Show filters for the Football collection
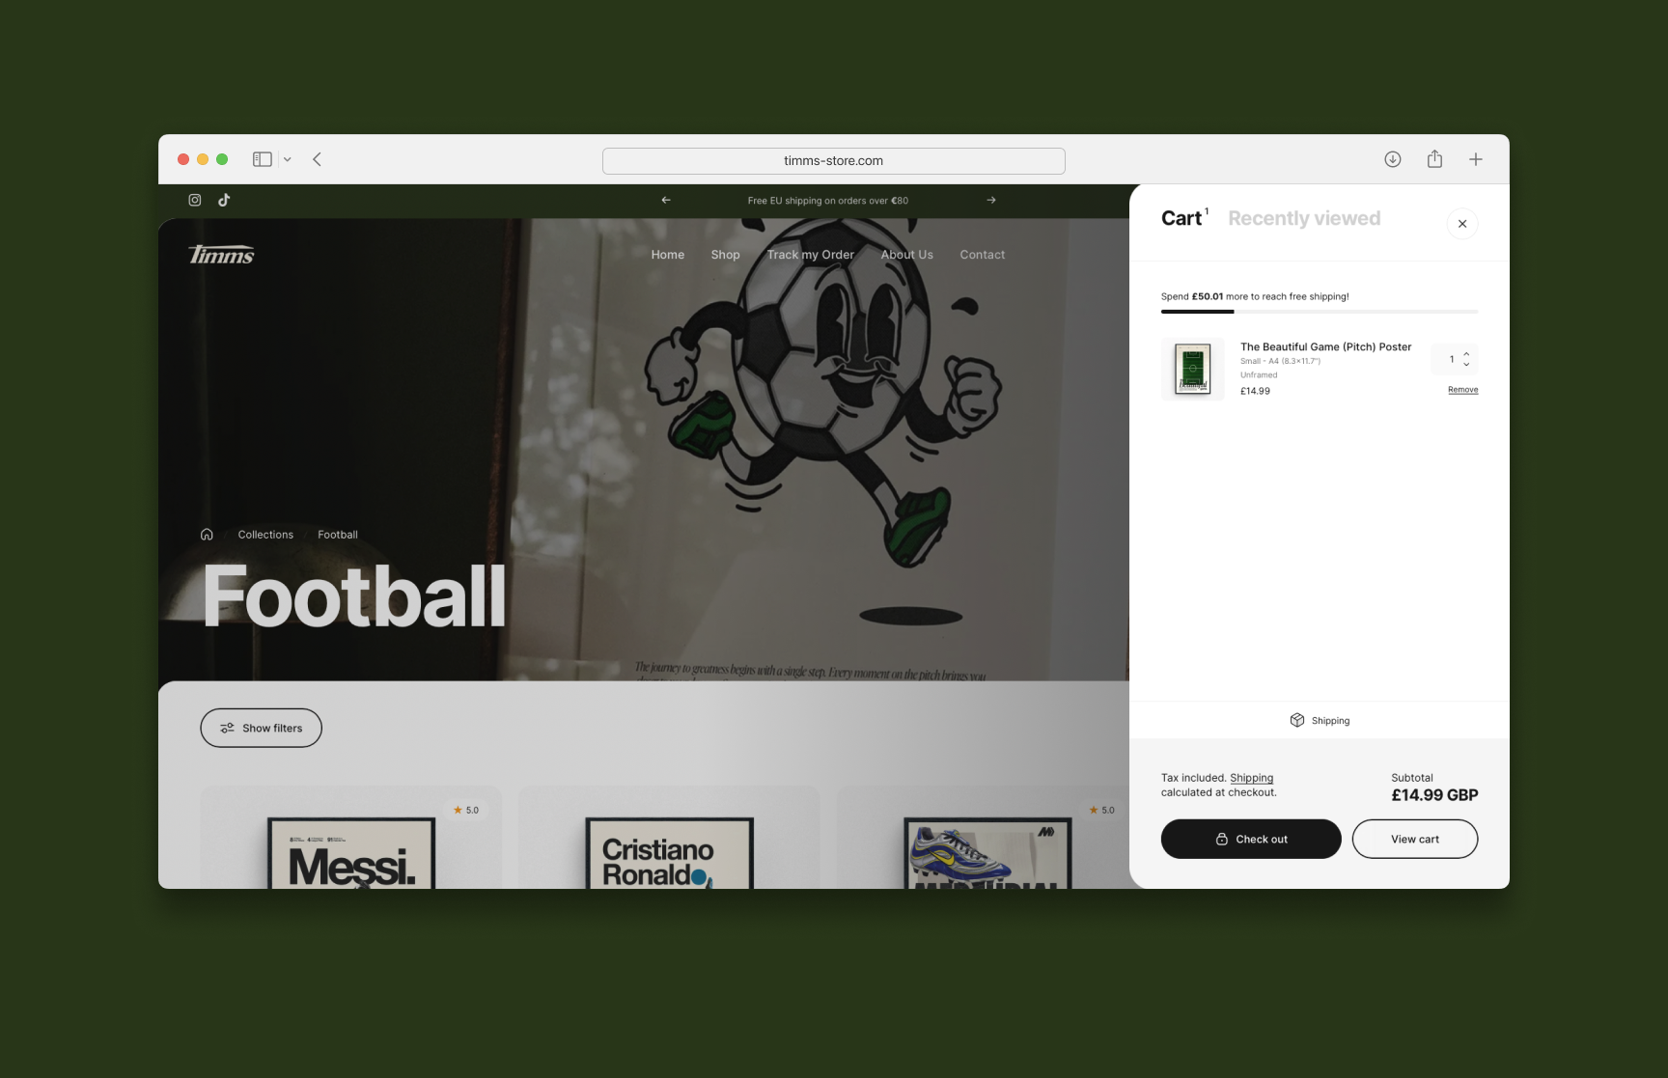Image resolution: width=1668 pixels, height=1078 pixels. [x=261, y=728]
